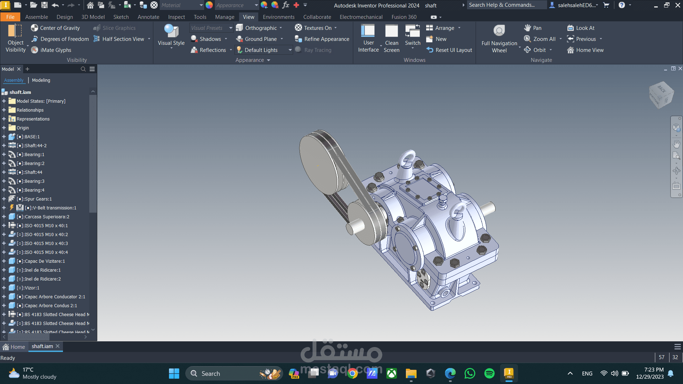The height and width of the screenshot is (384, 683).
Task: Click the Center of Gravity icon
Action: tap(35, 28)
